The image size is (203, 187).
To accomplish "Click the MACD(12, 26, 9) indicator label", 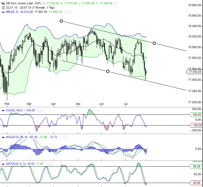I will [17, 137].
